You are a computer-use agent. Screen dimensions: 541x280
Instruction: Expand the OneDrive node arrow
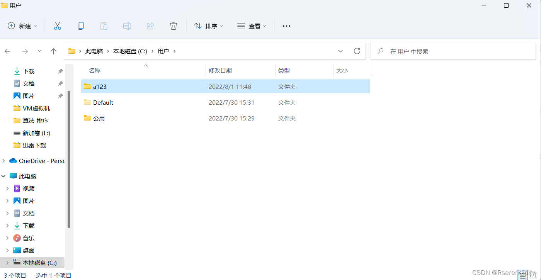3,161
